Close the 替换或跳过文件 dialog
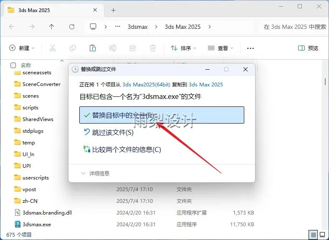This screenshot has height=240, width=329. coord(245,69)
